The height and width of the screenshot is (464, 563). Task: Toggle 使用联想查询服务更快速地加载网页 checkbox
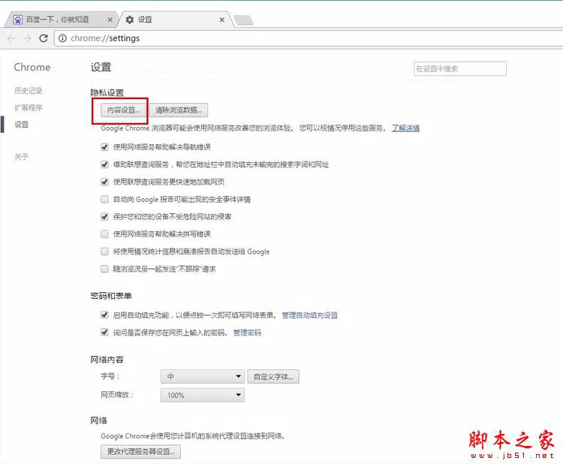pos(104,182)
